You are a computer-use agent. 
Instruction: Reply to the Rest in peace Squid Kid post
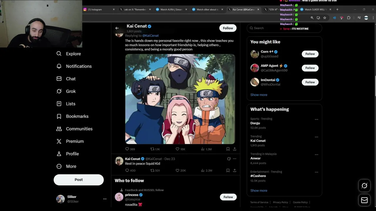[130, 171]
